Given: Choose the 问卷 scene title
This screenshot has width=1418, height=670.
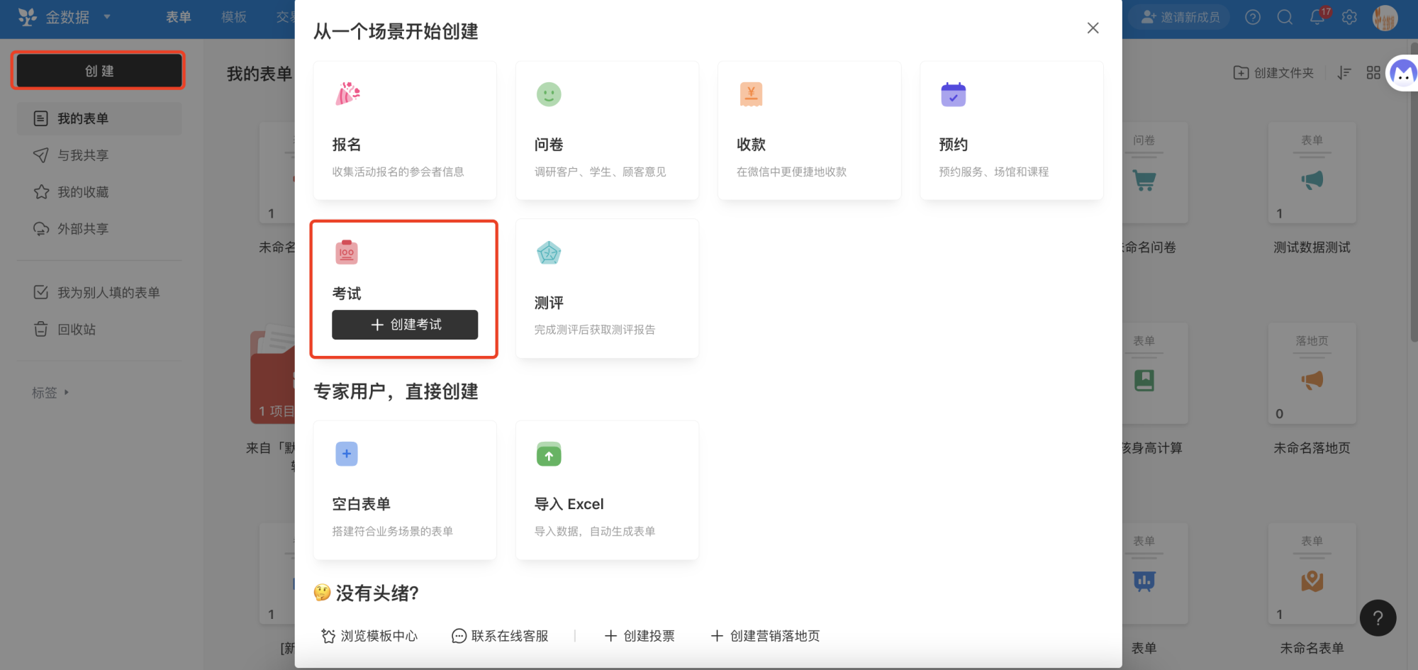Looking at the screenshot, I should point(549,145).
